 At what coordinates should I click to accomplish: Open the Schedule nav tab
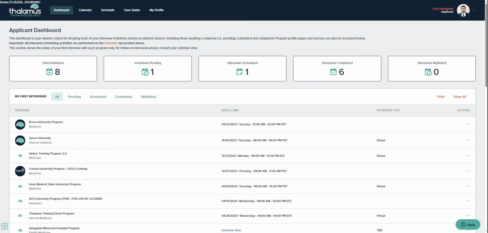108,10
